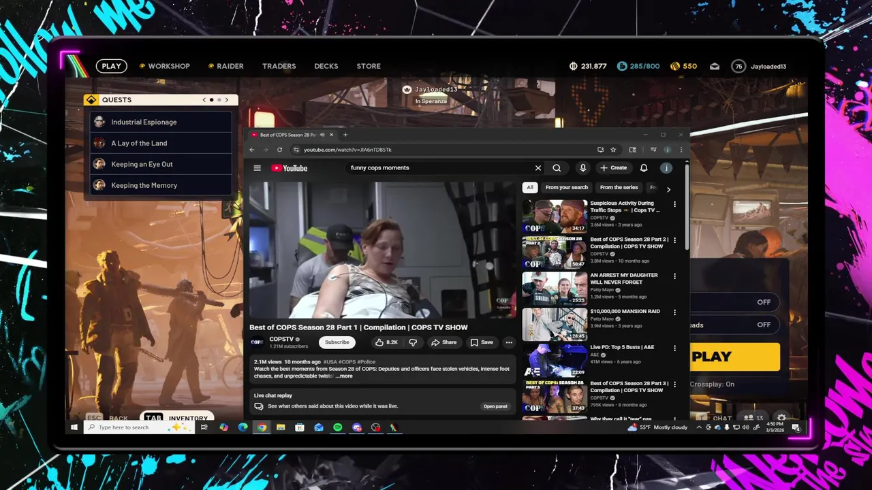The image size is (872, 490).
Task: Open the Industrial Espionage quest
Action: (161, 122)
